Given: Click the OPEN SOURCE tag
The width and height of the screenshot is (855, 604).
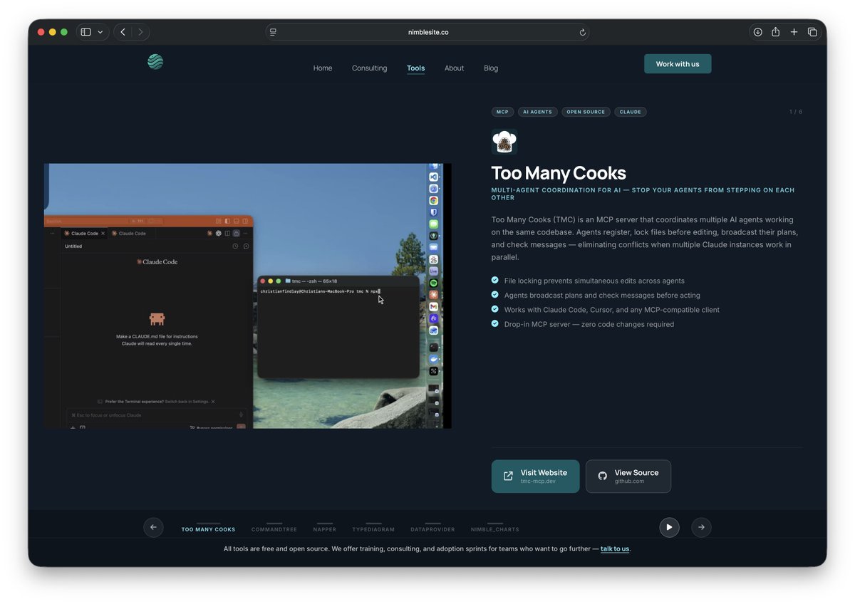Looking at the screenshot, I should click(586, 112).
